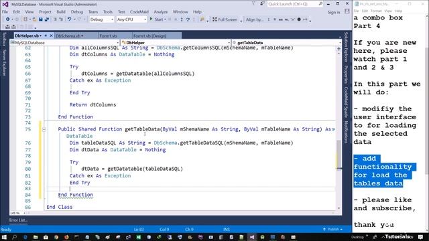Image resolution: width=429 pixels, height=241 pixels.
Task: Open Format menu in the Notepad window
Action: click(376, 11)
